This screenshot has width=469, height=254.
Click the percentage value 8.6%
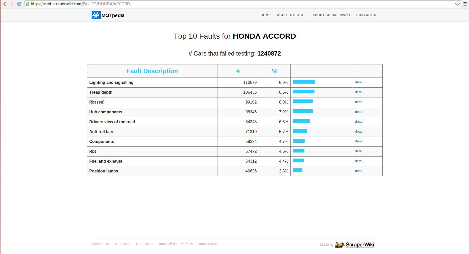pos(284,92)
